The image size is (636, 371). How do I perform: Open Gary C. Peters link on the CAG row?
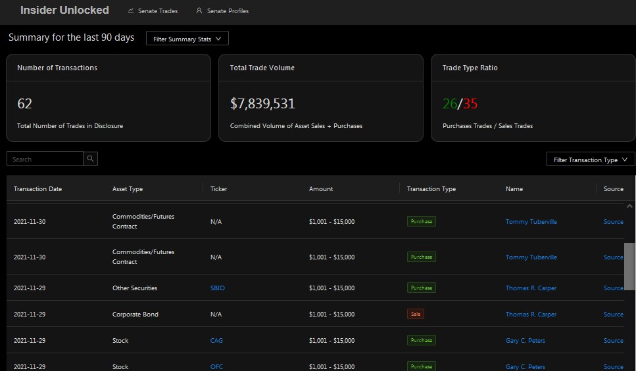coord(525,341)
